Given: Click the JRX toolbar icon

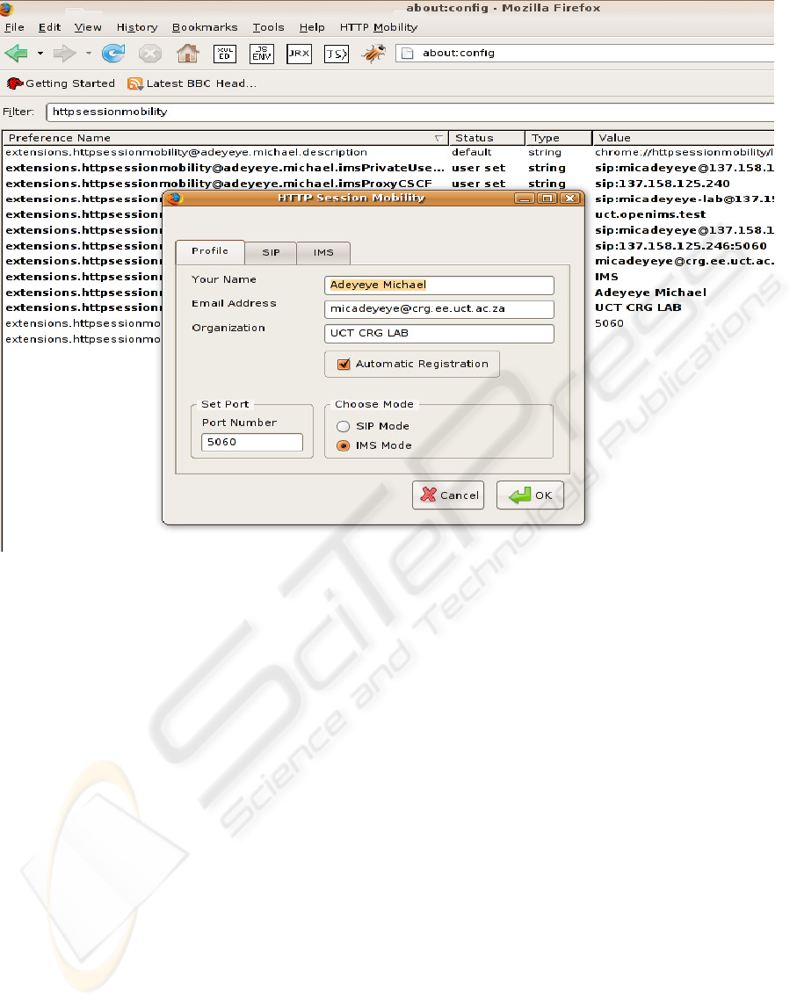Looking at the screenshot, I should click(299, 54).
